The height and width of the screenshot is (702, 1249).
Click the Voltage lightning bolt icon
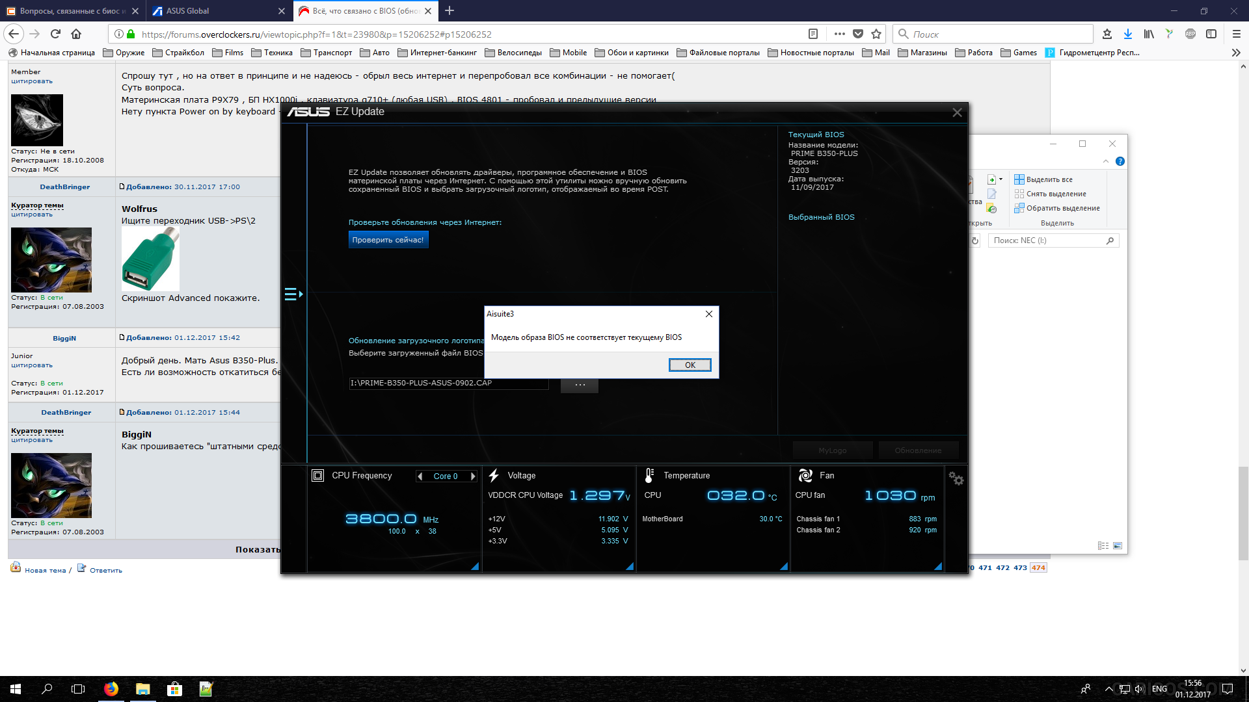(494, 476)
